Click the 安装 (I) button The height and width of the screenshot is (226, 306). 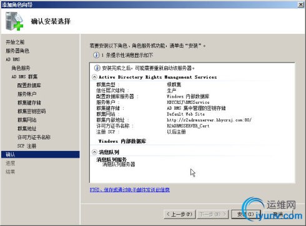[x=246, y=214]
